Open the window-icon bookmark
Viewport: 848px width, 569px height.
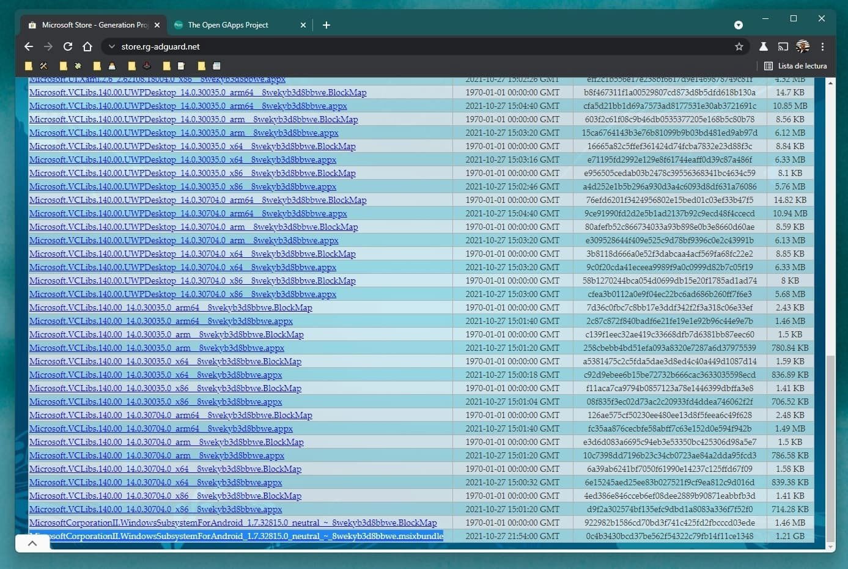coord(216,66)
